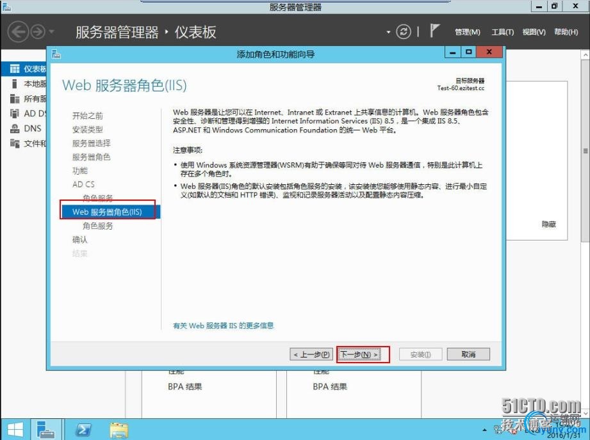Image resolution: width=590 pixels, height=440 pixels.
Task: Cancel the wizard with 取消
Action: [x=468, y=354]
